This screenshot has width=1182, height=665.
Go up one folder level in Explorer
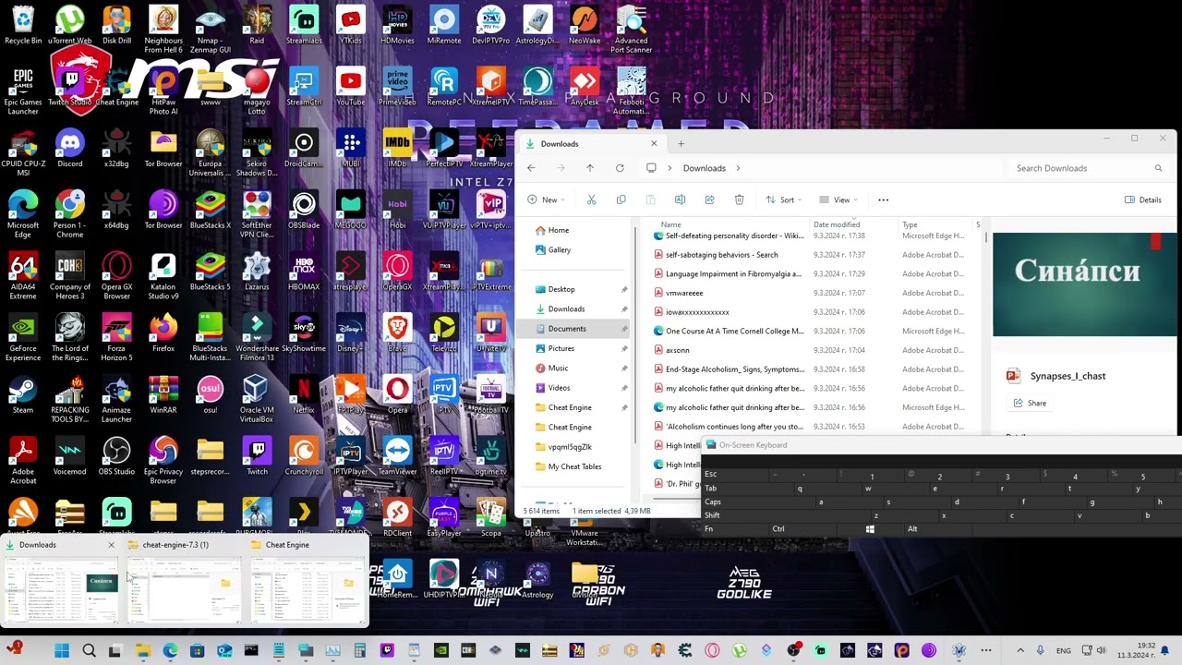tap(590, 168)
